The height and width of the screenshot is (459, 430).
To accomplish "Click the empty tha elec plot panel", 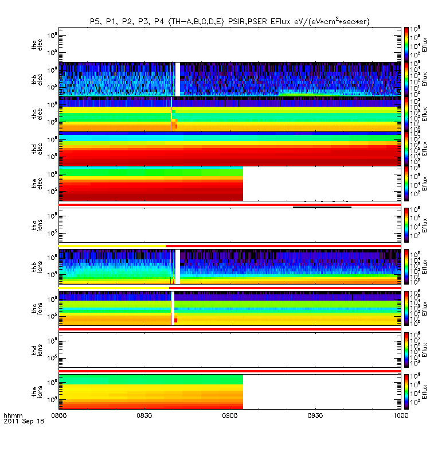I will coord(230,45).
